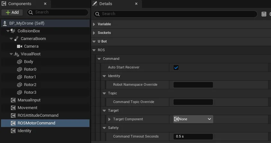The image size is (271, 143).
Task: Switch to the Components tab
Action: point(20,4)
